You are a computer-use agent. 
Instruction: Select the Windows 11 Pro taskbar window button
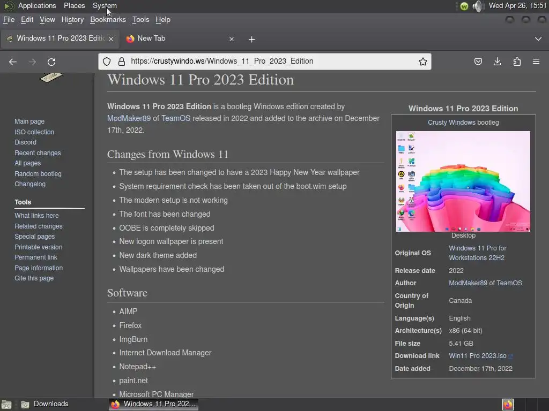[153, 404]
